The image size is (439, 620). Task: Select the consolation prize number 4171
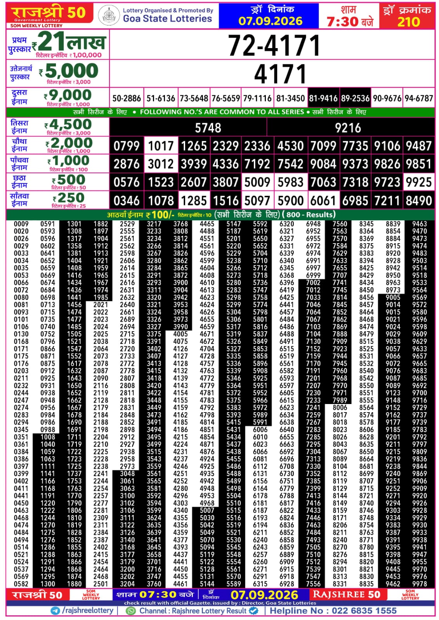tap(280, 74)
